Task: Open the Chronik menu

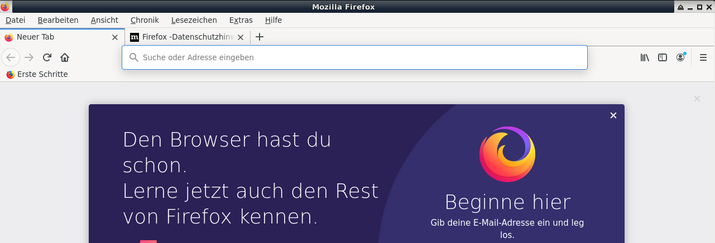Action: (x=145, y=20)
